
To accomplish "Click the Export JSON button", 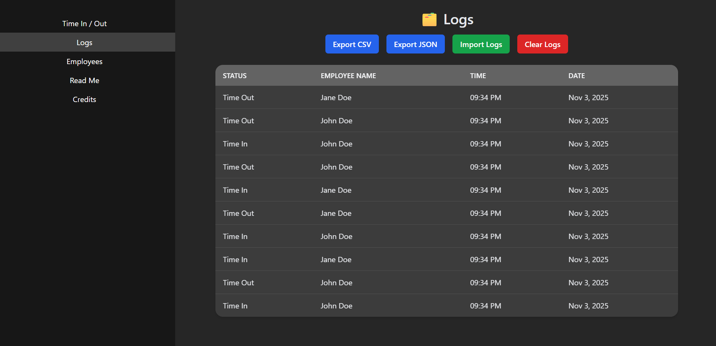I will point(415,44).
